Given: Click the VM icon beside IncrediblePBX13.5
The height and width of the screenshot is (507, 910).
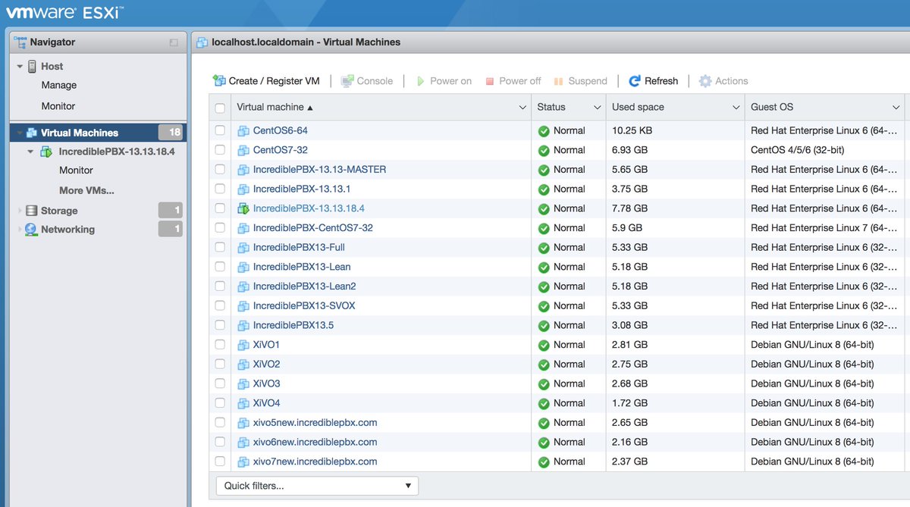Looking at the screenshot, I should (x=243, y=325).
